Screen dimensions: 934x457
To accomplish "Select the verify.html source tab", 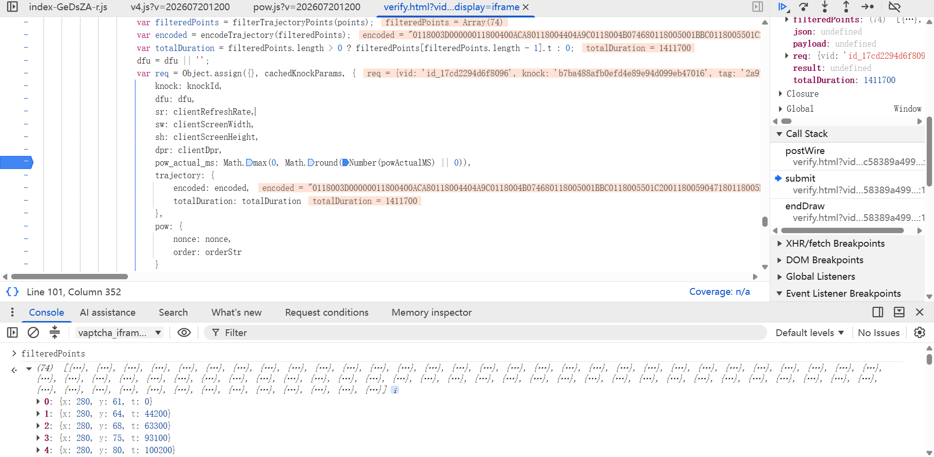I will point(451,7).
